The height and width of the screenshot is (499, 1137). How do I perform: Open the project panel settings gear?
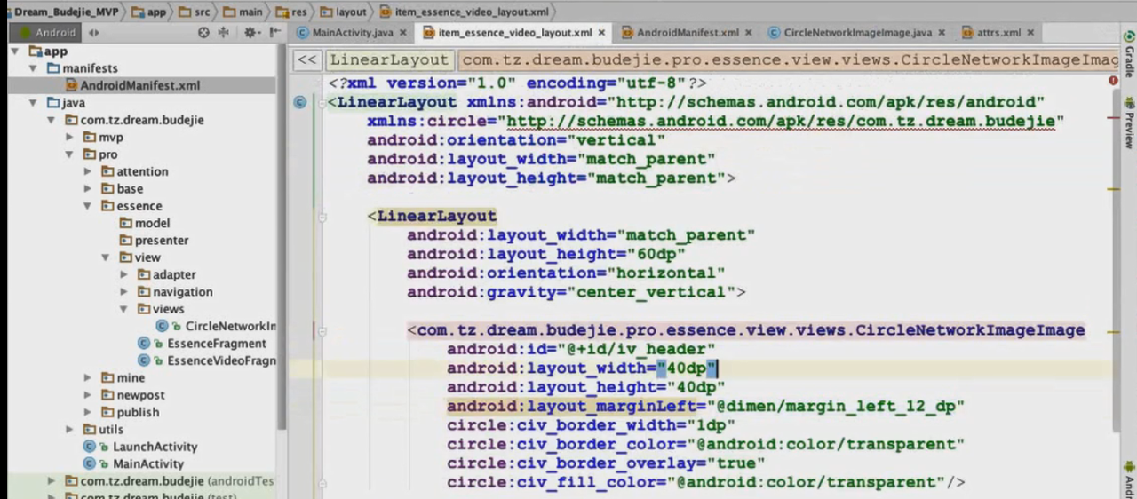pyautogui.click(x=250, y=33)
